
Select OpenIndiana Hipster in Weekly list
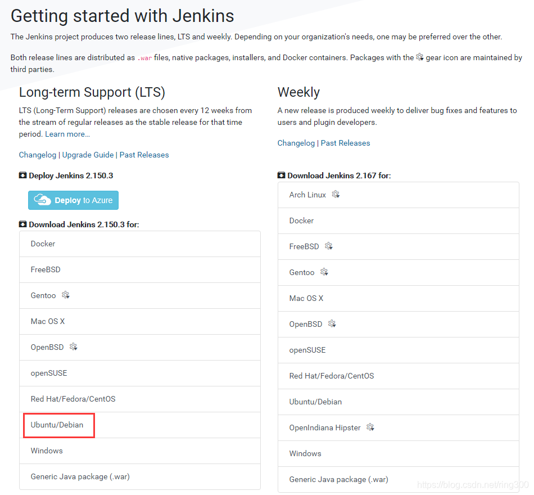pyautogui.click(x=399, y=428)
